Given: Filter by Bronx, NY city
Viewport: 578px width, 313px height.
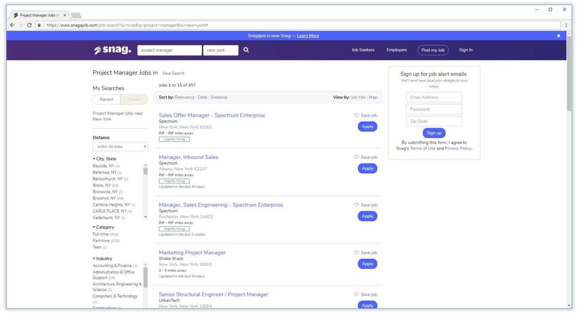Looking at the screenshot, I should 105,185.
